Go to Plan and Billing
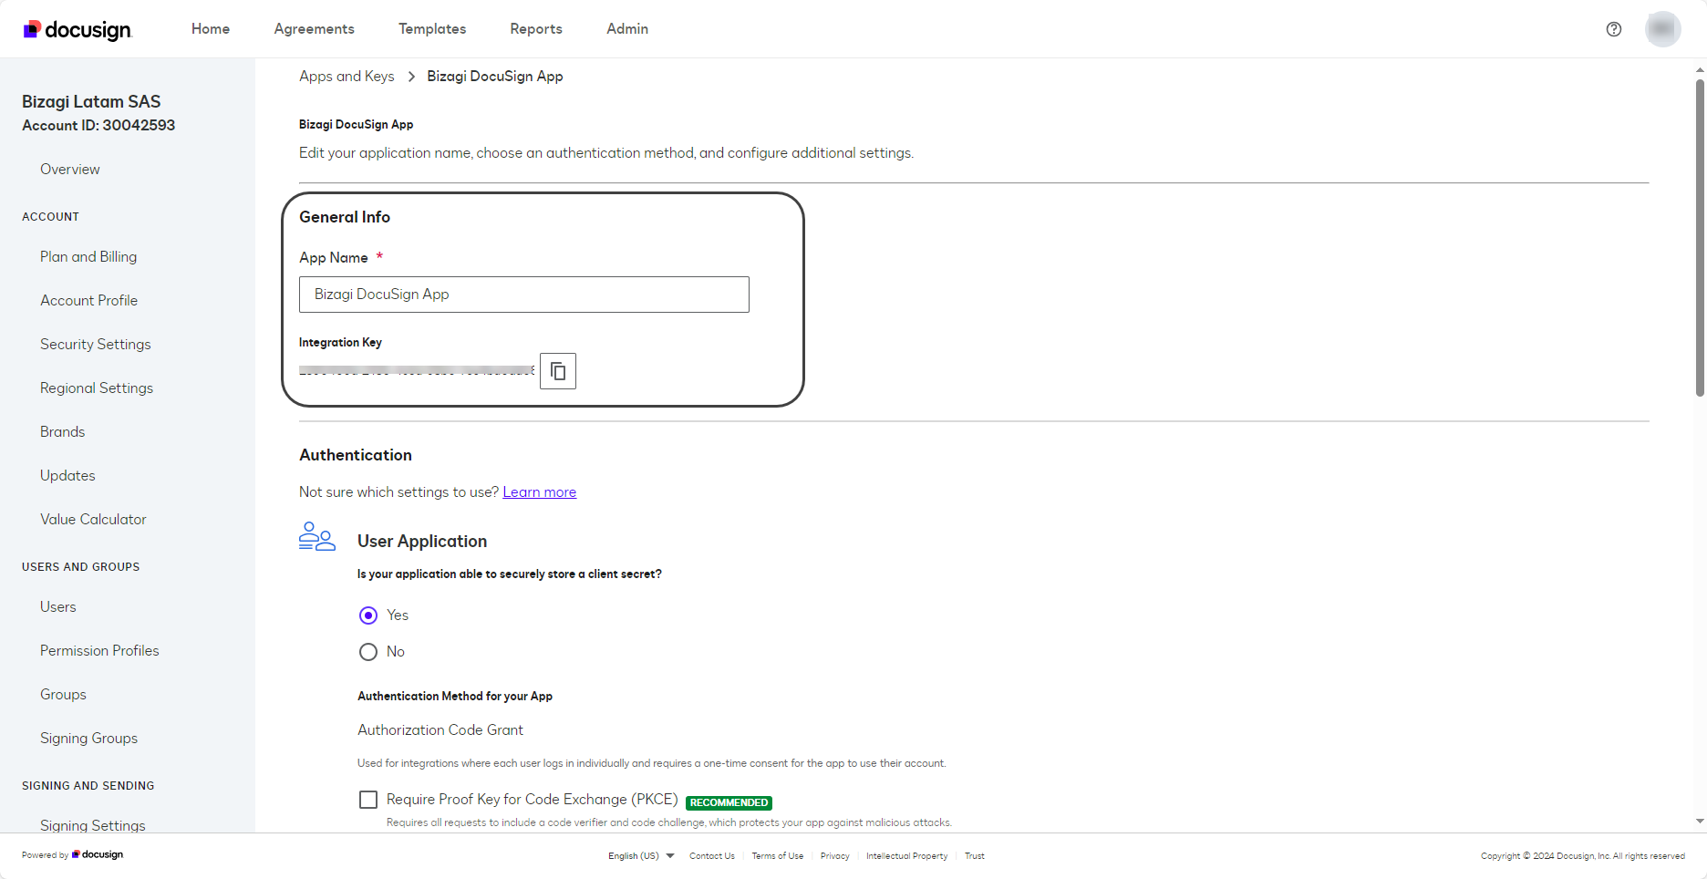1707x879 pixels. (88, 257)
